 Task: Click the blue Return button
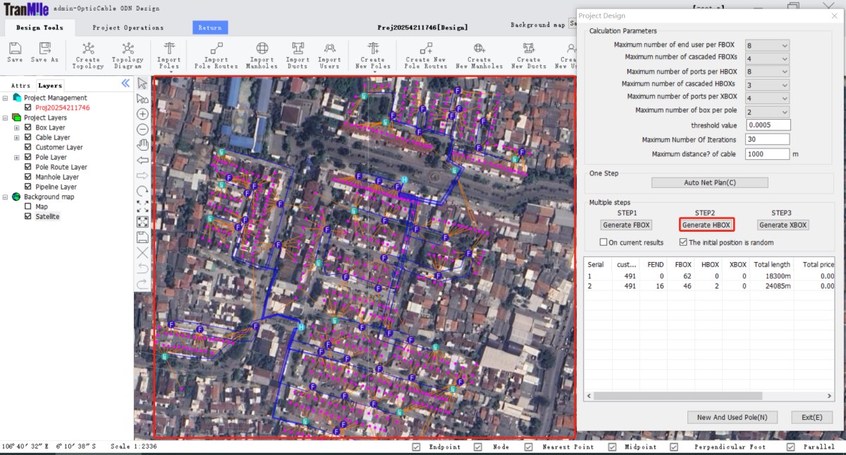[210, 27]
